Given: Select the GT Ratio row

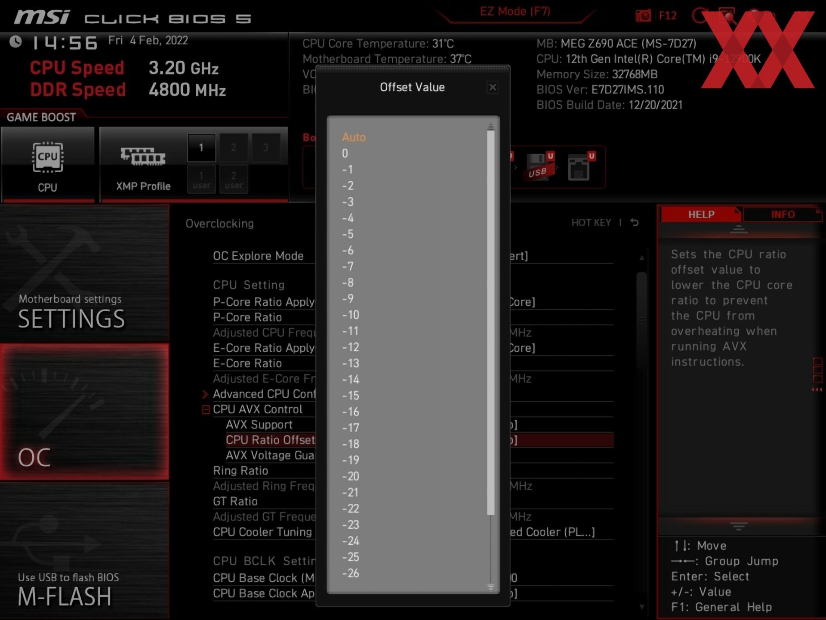Looking at the screenshot, I should (x=413, y=502).
